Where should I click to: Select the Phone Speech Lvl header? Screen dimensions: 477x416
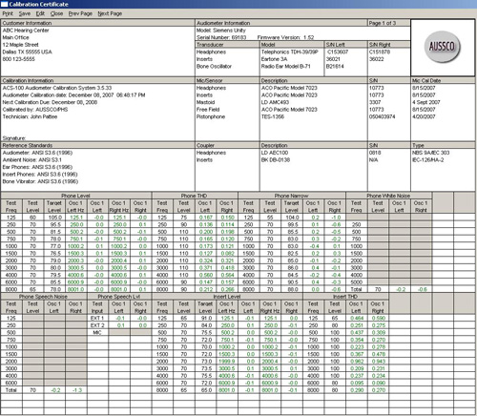[119, 297]
